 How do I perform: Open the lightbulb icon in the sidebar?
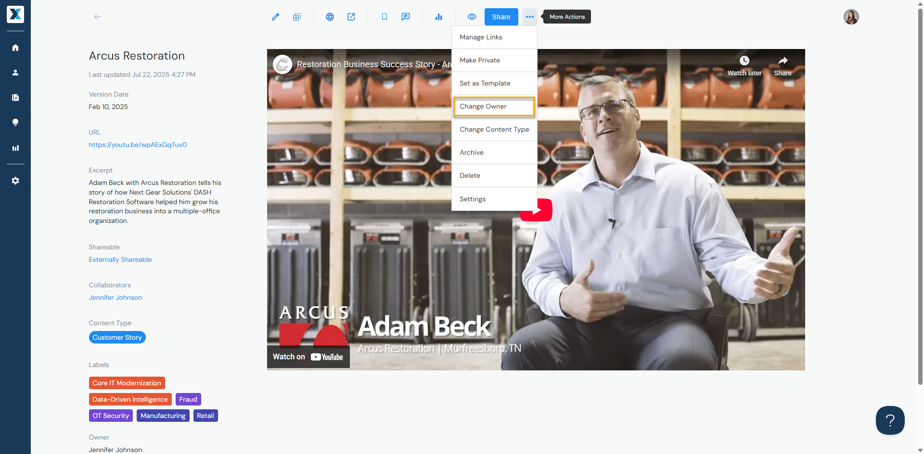[x=15, y=123]
